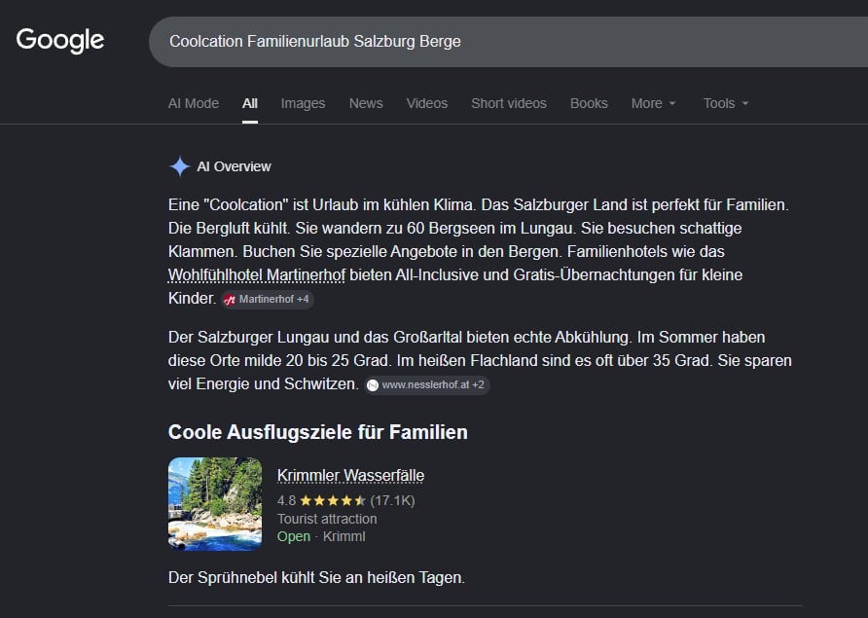868x618 pixels.
Task: Click the star rating of Krimmler Wasserfälle
Action: click(x=333, y=500)
